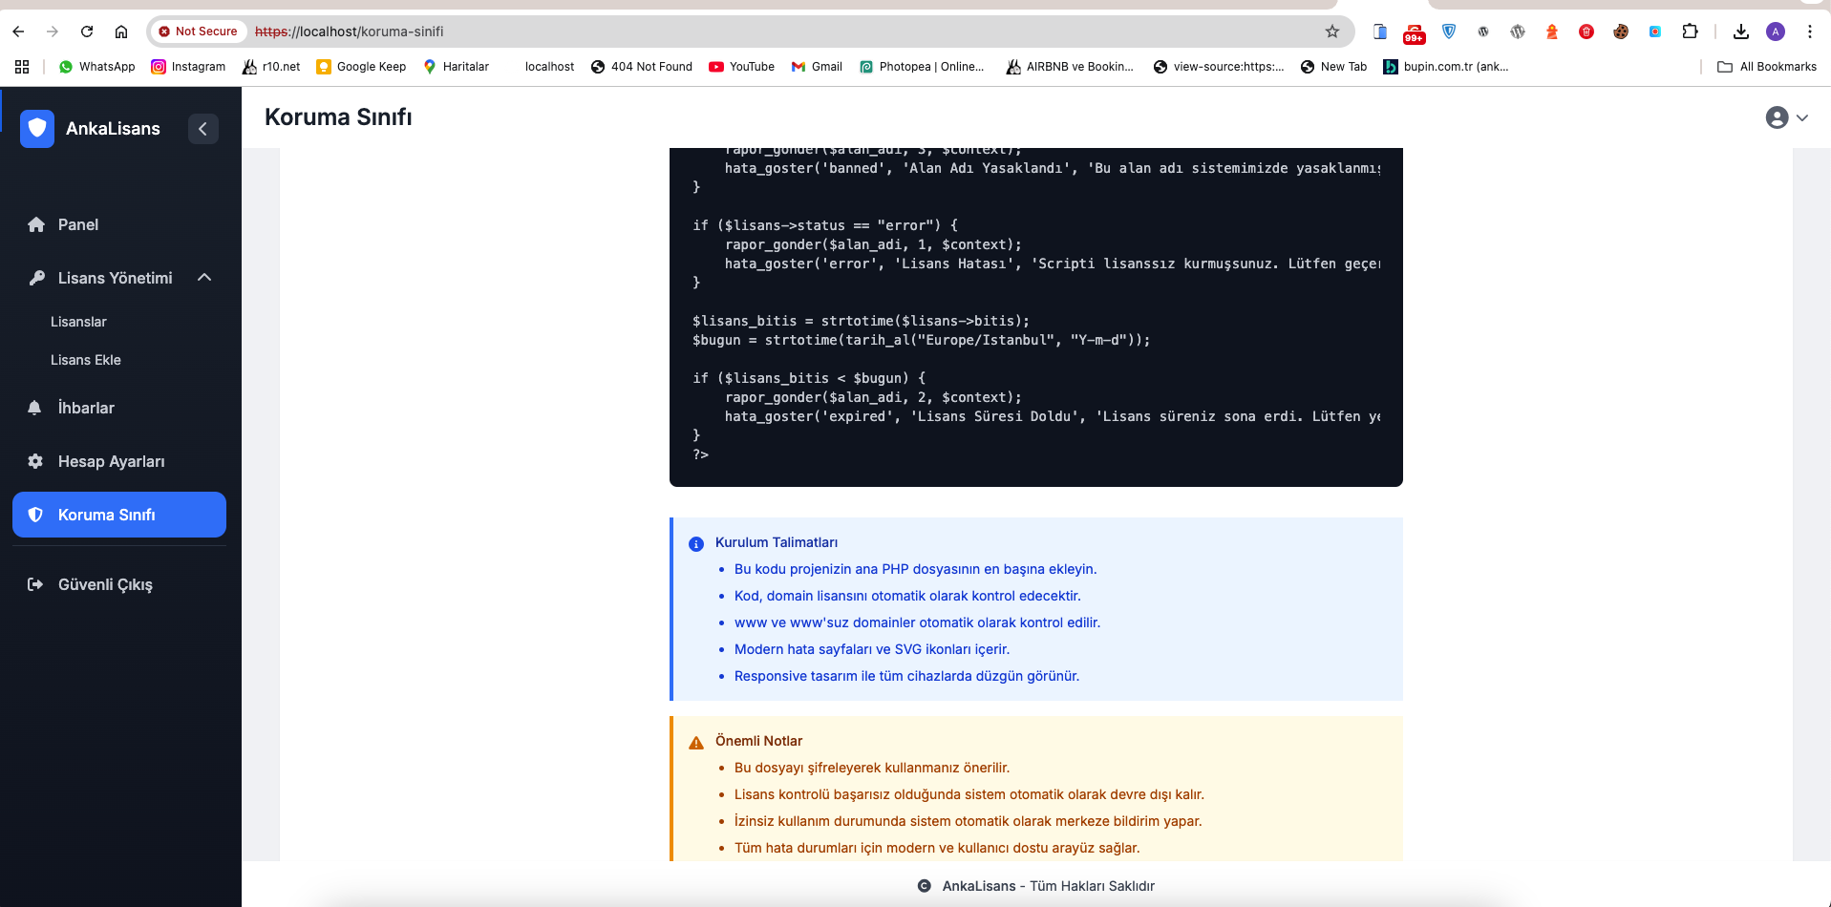Open the Lisanslar list page

[x=78, y=322]
